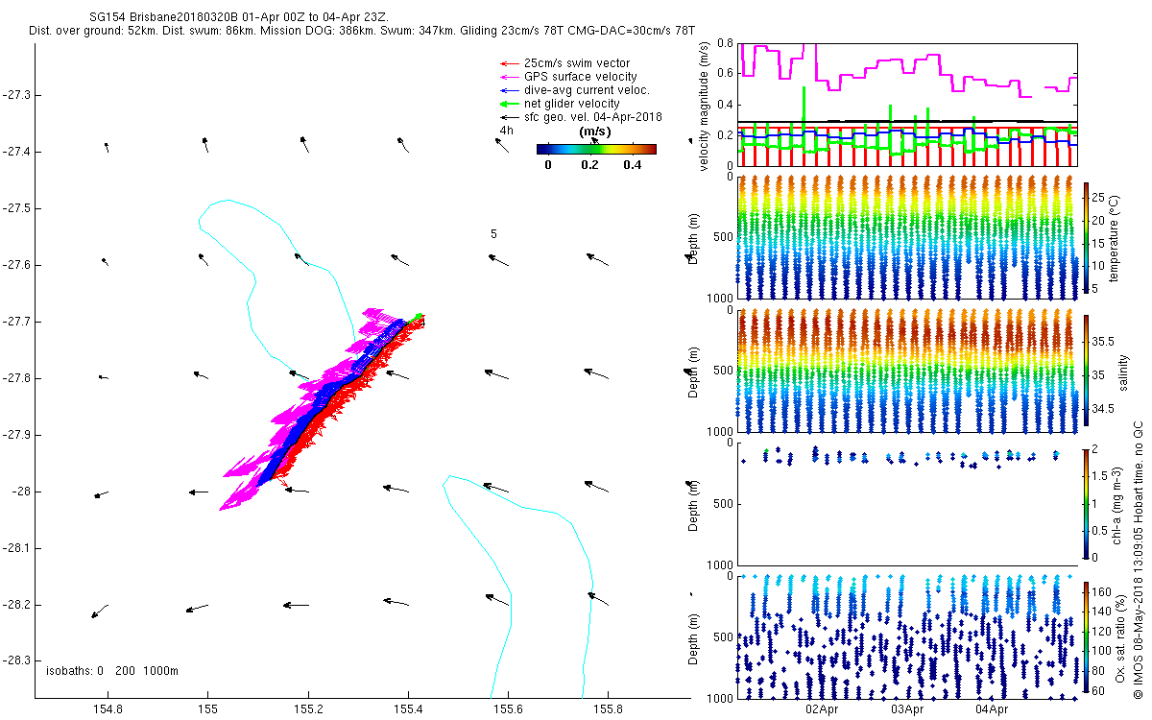Click the "-27.5" latitude tick label
This screenshot has height=720, width=1152.
tap(17, 208)
